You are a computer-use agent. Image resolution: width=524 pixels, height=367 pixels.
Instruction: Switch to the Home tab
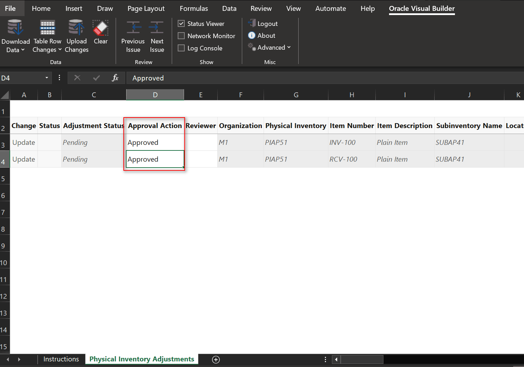pos(41,8)
